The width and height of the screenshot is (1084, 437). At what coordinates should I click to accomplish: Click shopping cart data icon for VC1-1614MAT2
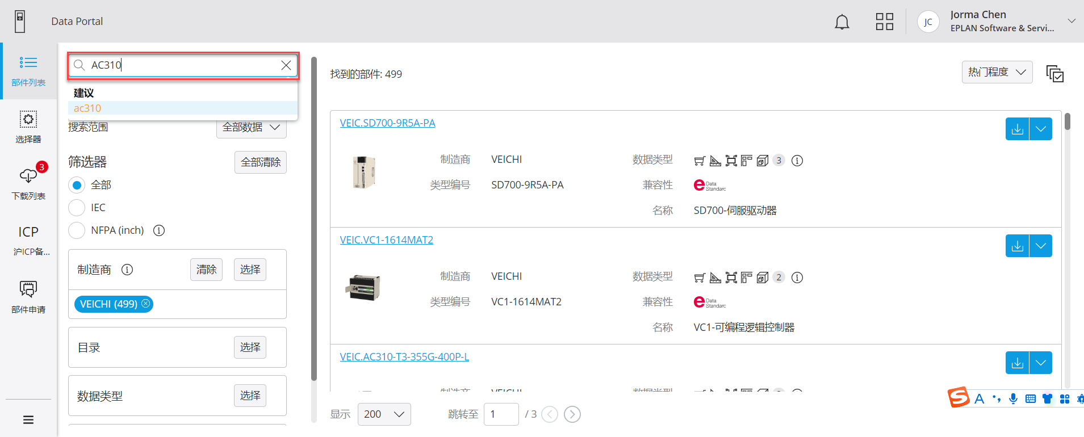pos(700,278)
